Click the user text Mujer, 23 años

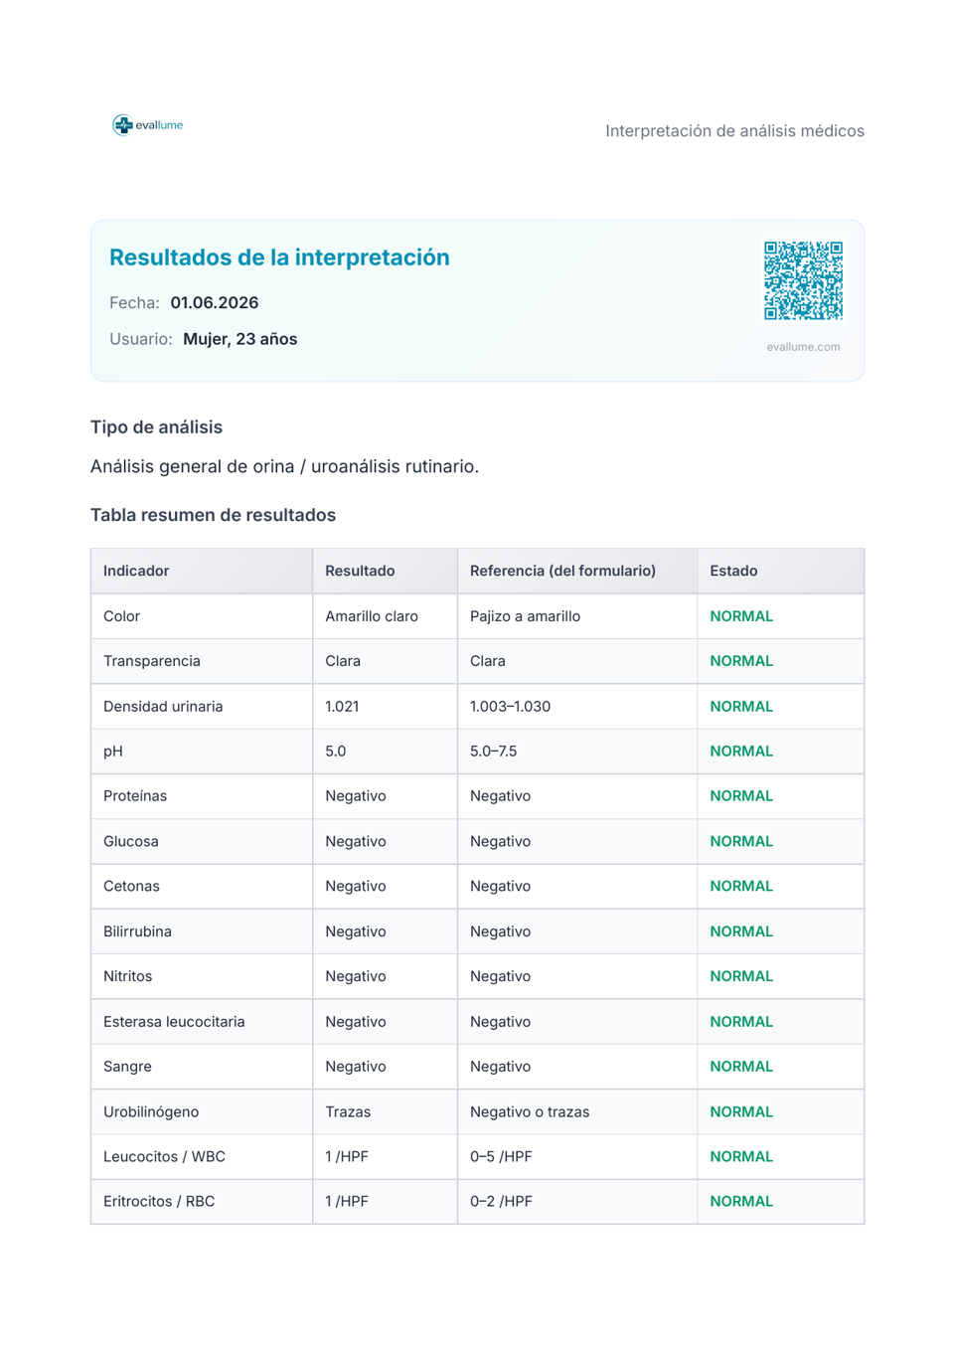click(x=240, y=339)
